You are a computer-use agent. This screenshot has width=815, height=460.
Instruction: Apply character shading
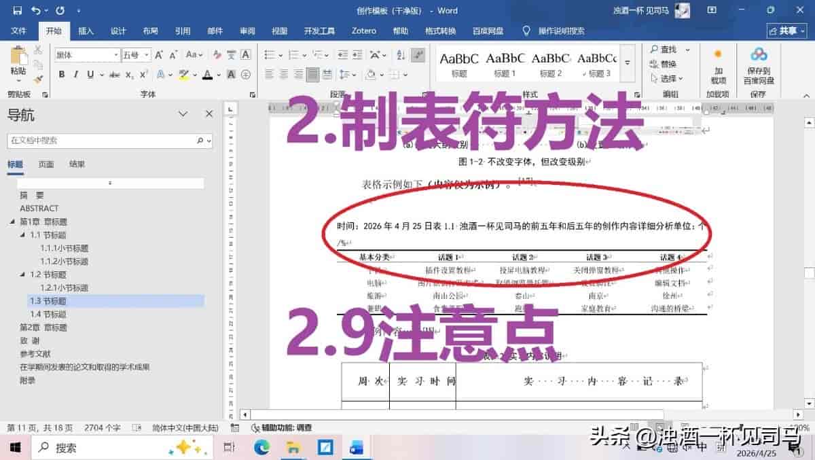click(231, 74)
